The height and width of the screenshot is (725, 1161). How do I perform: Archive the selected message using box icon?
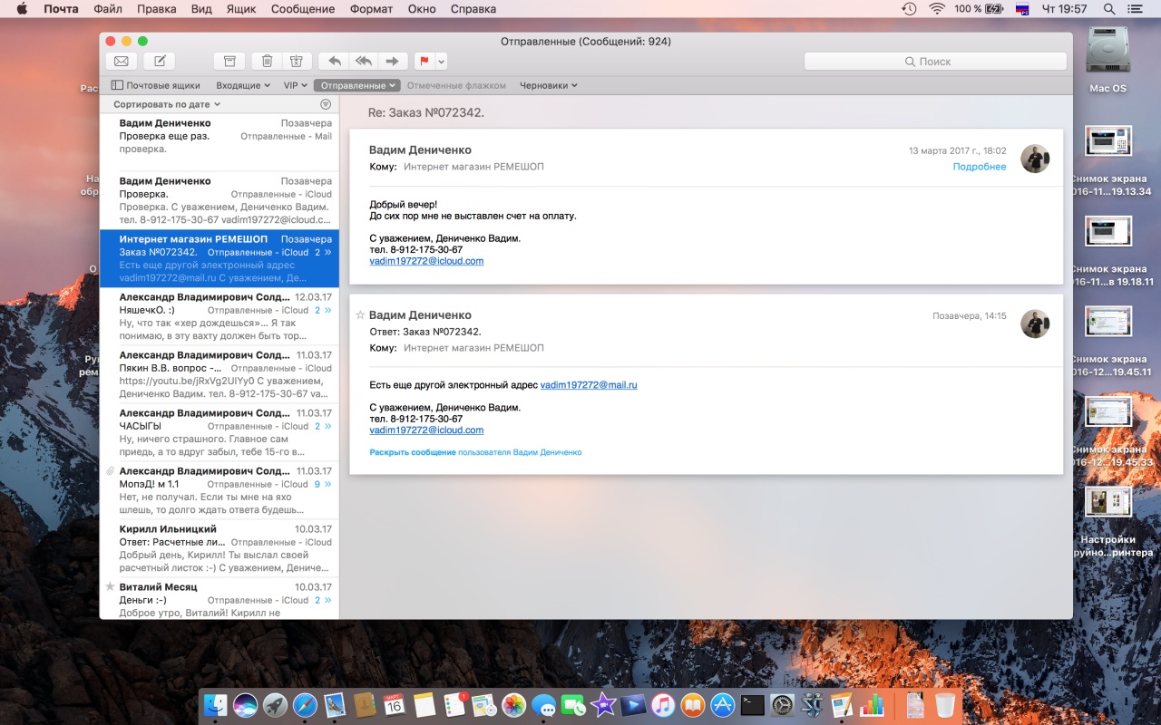(229, 62)
